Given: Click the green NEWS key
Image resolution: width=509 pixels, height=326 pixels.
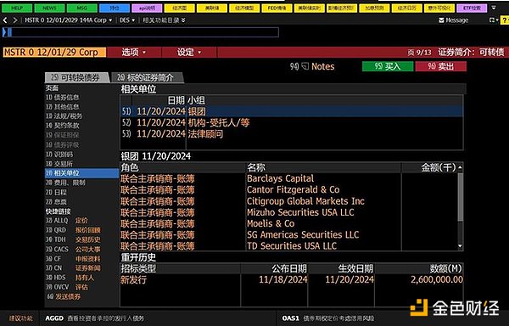Looking at the screenshot, I should pyautogui.click(x=49, y=8).
